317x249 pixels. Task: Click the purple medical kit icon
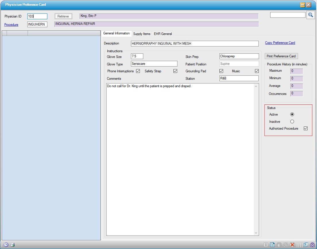coord(312,245)
